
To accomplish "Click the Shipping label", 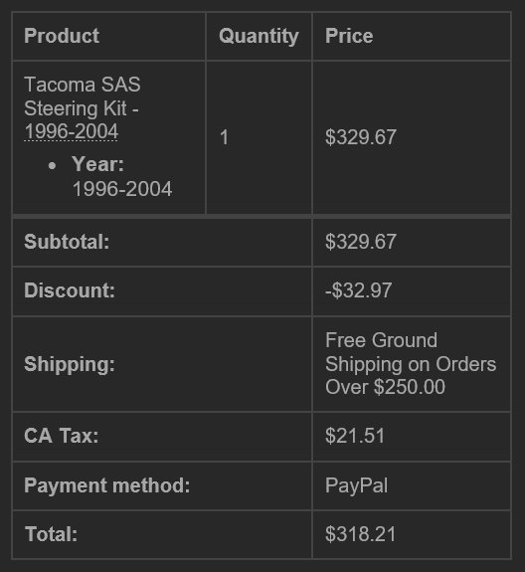I will [x=70, y=364].
